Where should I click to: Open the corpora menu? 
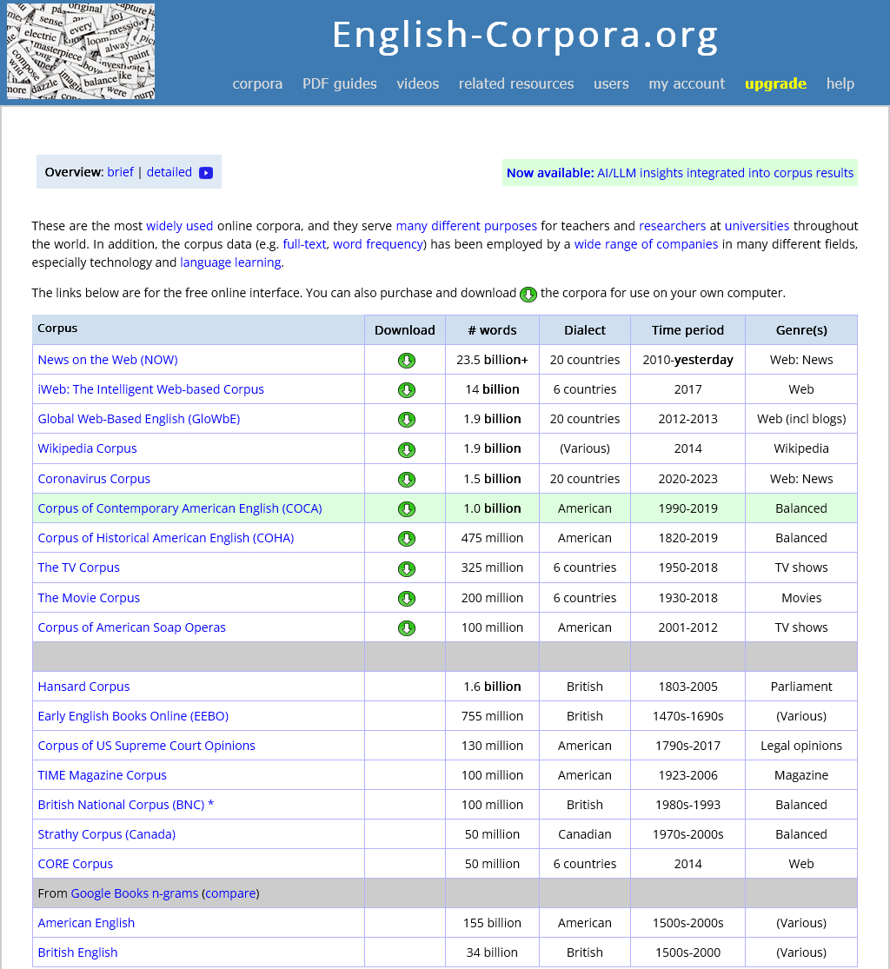(x=257, y=83)
